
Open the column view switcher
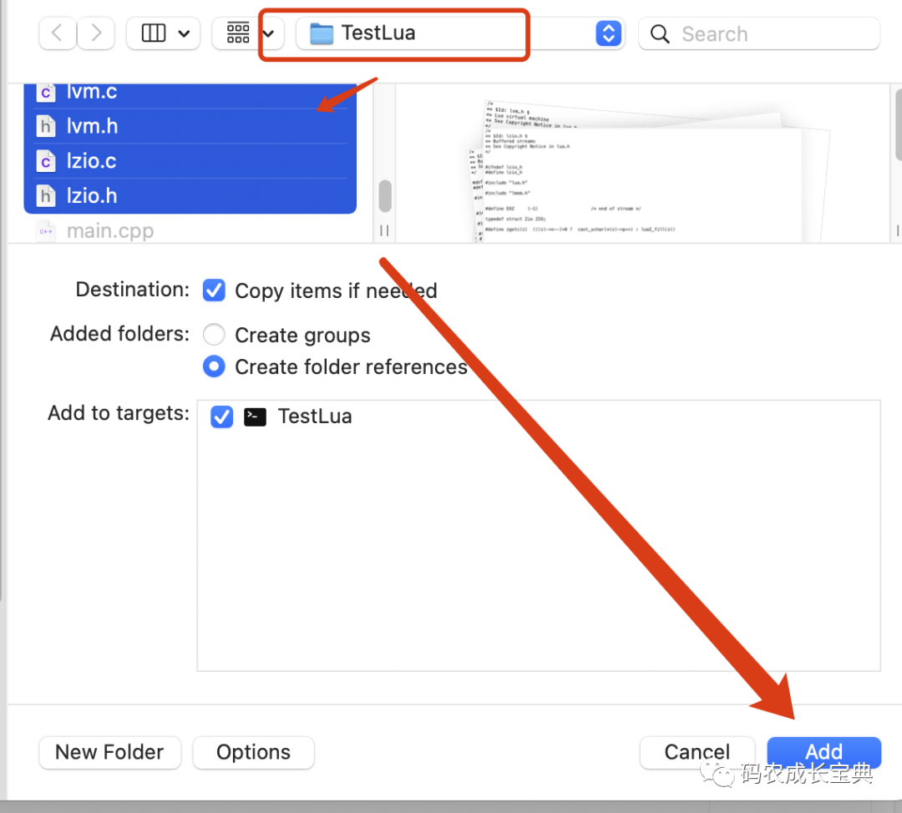165,33
